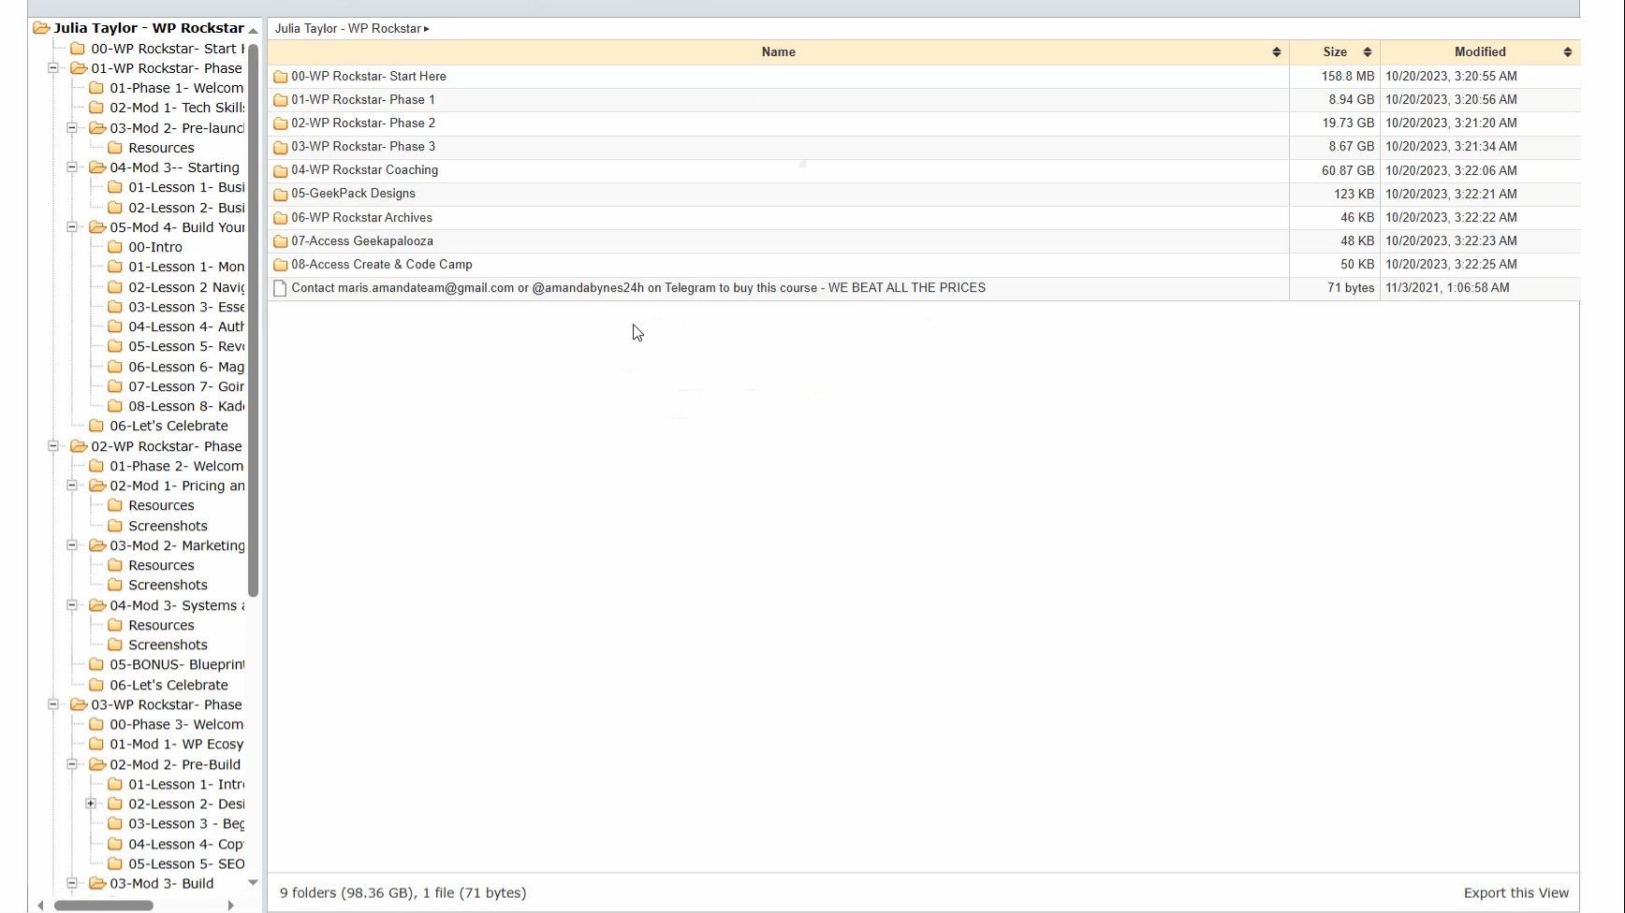Click sort arrows icon in Size column header
Viewport: 1625px width, 913px height.
coord(1367,52)
